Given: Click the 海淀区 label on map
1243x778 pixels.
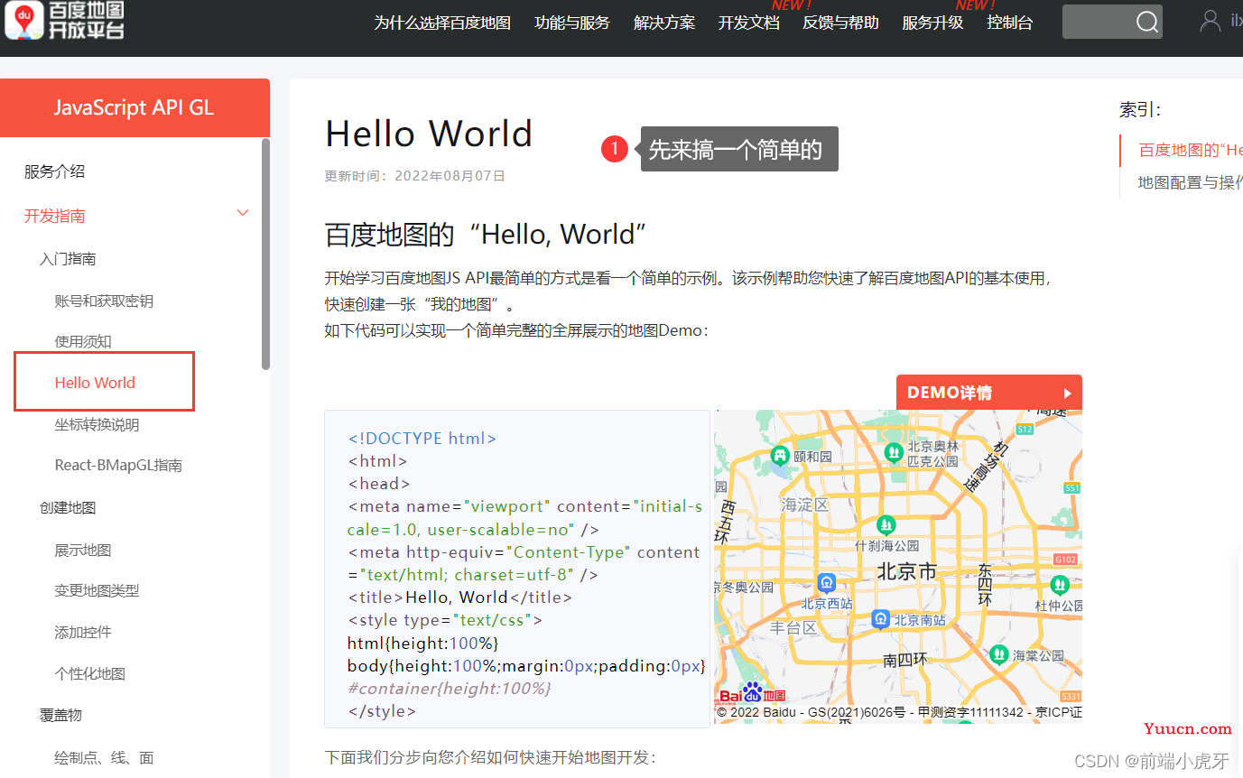Looking at the screenshot, I should [x=804, y=505].
